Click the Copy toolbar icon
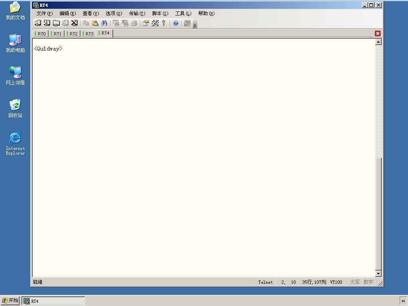Viewport: 408px width, 306px height. tap(86, 23)
